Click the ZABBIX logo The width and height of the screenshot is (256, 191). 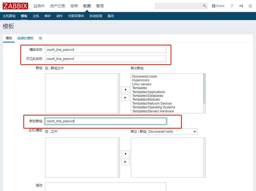[15, 6]
